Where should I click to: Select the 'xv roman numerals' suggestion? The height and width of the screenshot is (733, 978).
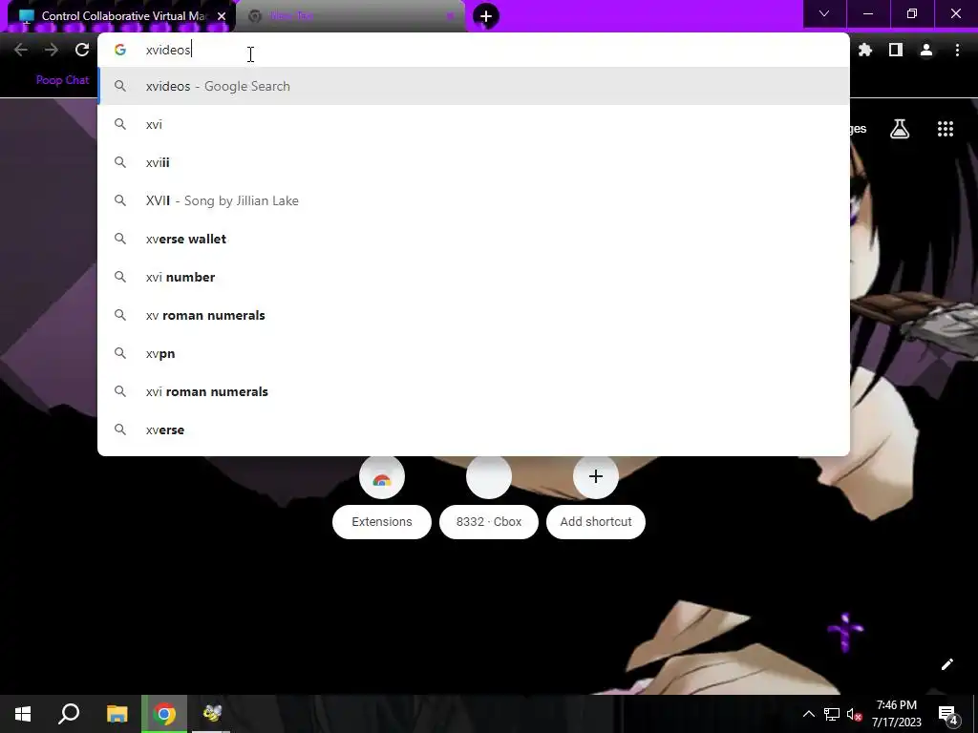474,315
